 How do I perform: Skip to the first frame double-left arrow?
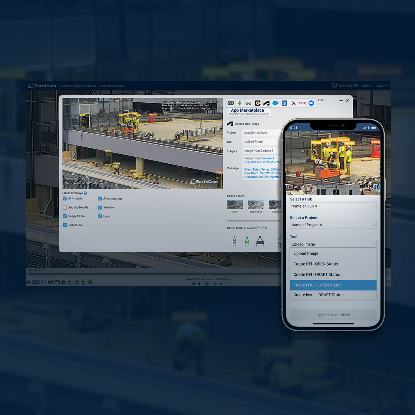coord(193,284)
